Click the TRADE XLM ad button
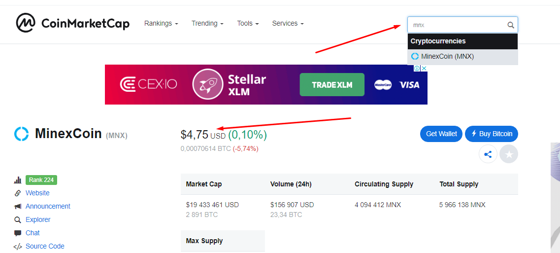 tap(332, 85)
